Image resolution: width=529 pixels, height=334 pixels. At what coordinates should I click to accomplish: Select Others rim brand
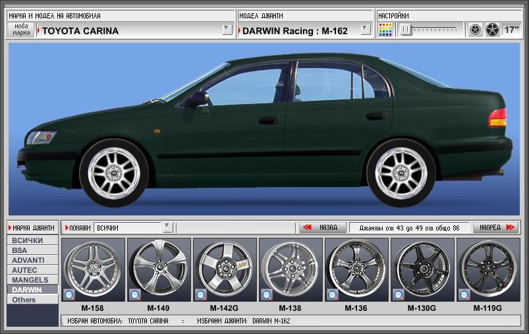coord(32,300)
